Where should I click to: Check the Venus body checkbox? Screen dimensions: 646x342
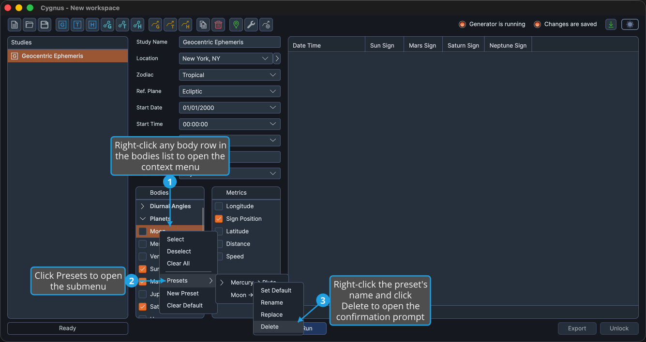143,256
